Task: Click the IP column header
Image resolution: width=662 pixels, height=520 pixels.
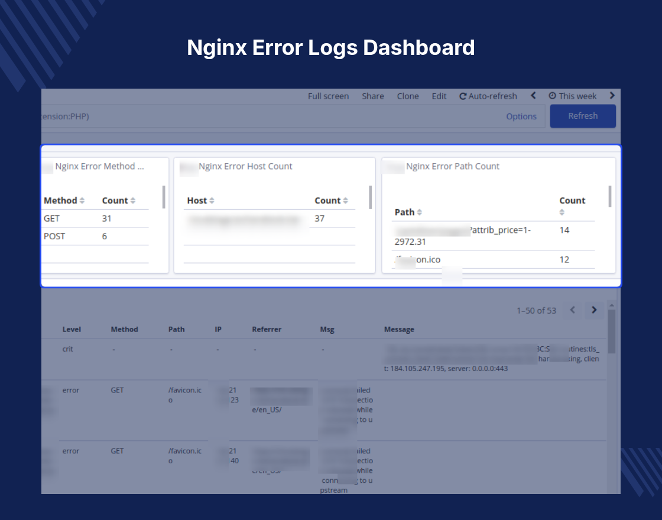Action: pos(218,330)
